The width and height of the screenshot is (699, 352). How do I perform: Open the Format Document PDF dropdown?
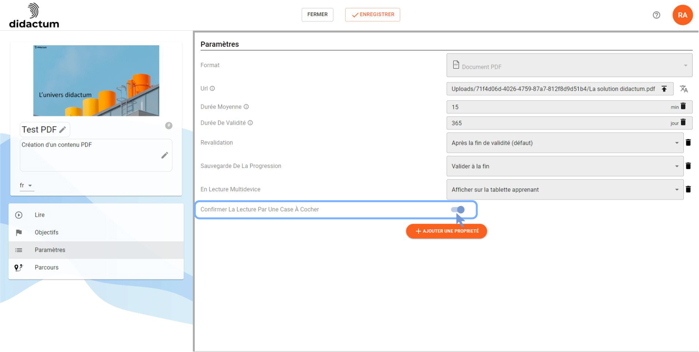[x=569, y=65]
